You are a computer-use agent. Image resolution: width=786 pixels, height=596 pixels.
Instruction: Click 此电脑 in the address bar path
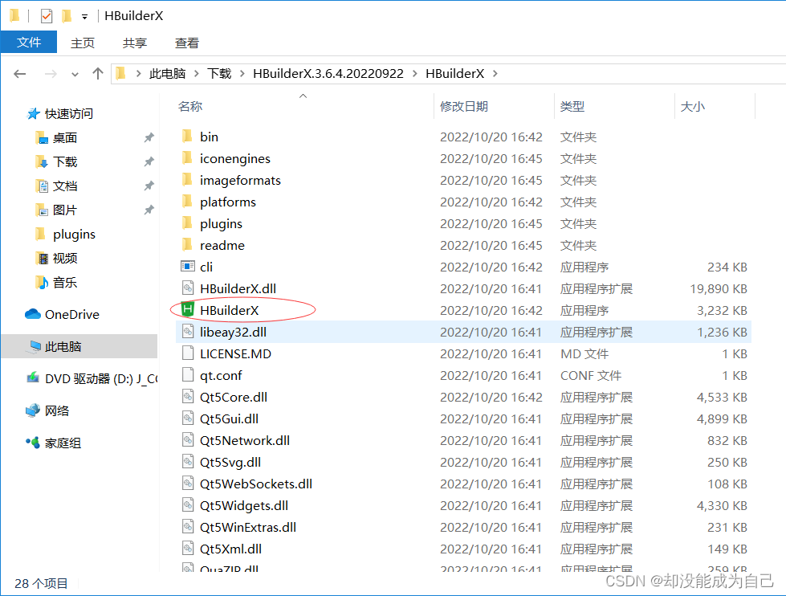coord(168,74)
